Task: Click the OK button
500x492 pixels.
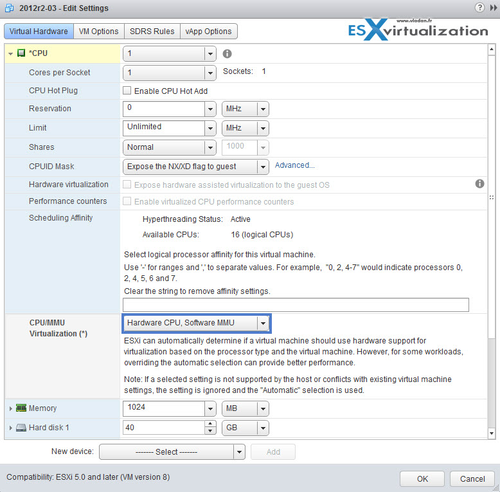Action: coord(422,479)
